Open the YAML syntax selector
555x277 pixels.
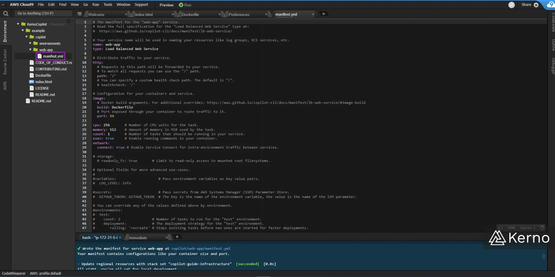tap(511, 228)
